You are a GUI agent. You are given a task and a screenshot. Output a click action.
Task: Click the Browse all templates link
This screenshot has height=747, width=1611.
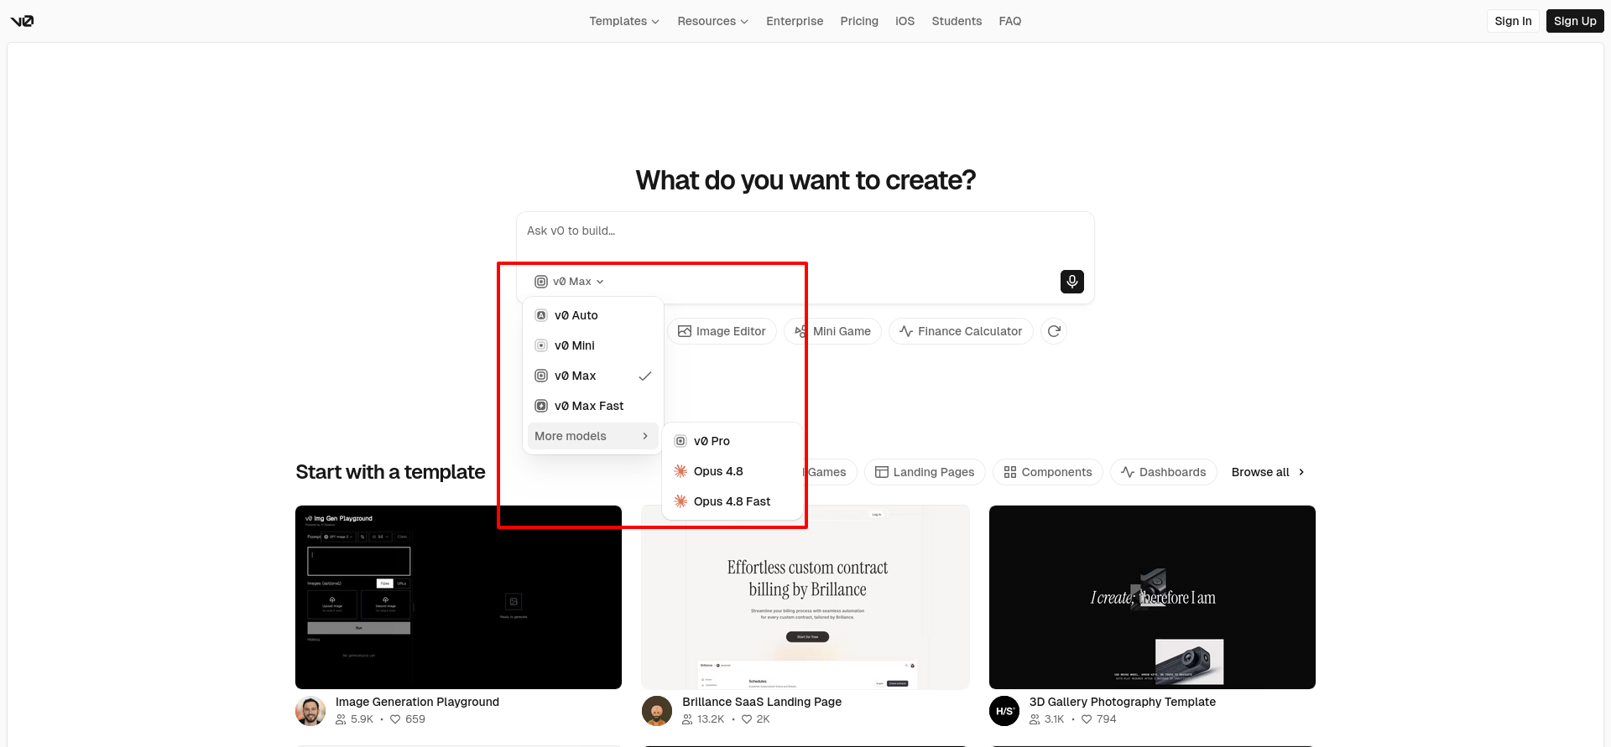coord(1268,472)
